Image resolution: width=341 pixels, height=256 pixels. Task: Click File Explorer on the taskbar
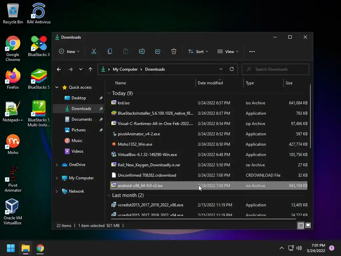click(x=25, y=248)
